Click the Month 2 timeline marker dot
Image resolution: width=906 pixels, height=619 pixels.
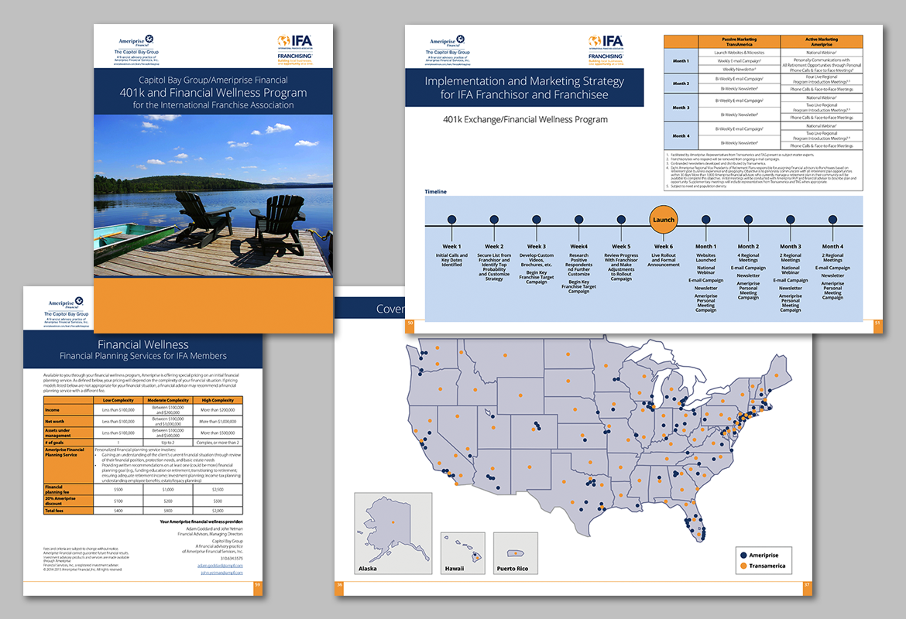point(748,220)
